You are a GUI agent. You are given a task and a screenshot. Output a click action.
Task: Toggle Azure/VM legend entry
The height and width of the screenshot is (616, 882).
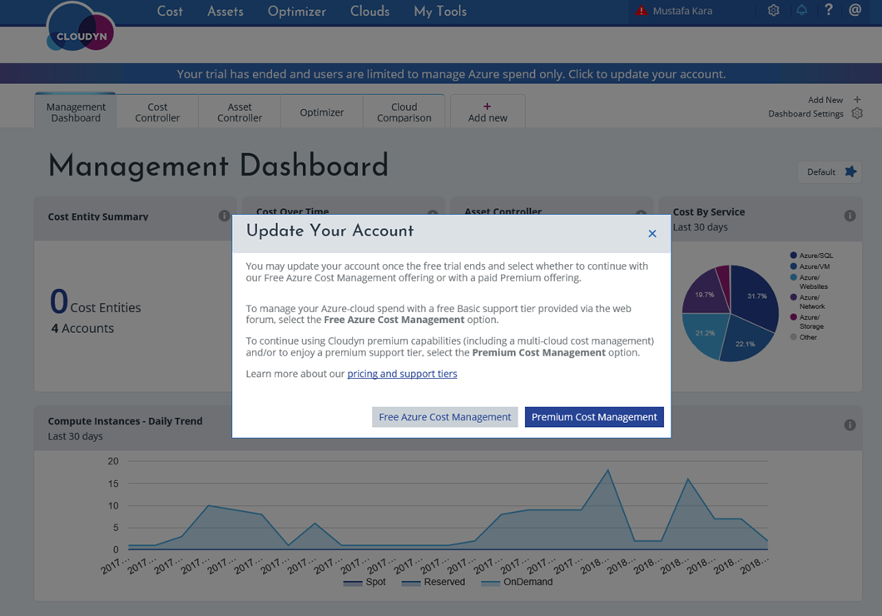(x=810, y=266)
